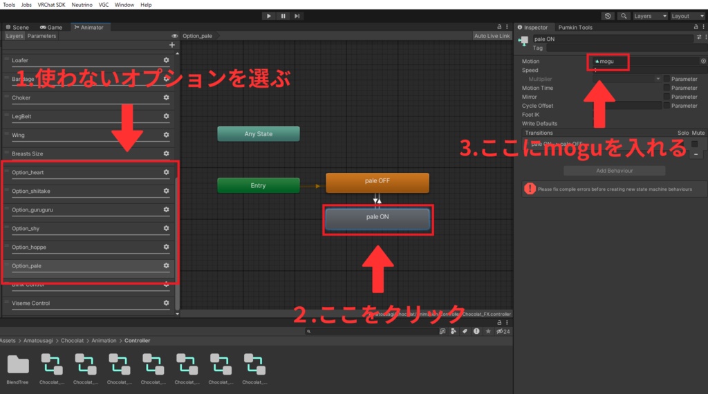
Task: Enable the Cycle Offset Parameter checkbox
Action: [667, 106]
